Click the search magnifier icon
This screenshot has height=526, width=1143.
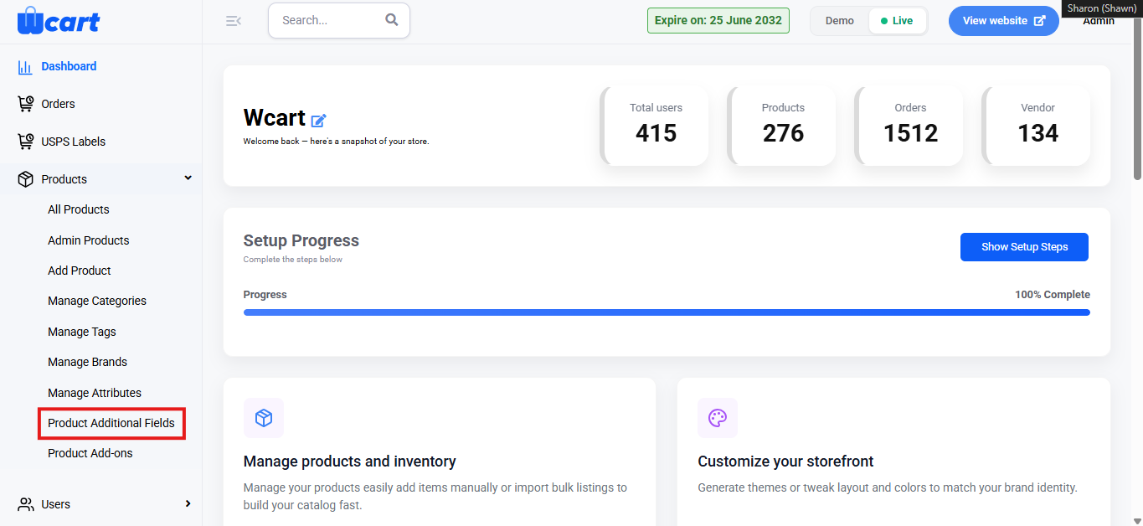click(x=392, y=20)
